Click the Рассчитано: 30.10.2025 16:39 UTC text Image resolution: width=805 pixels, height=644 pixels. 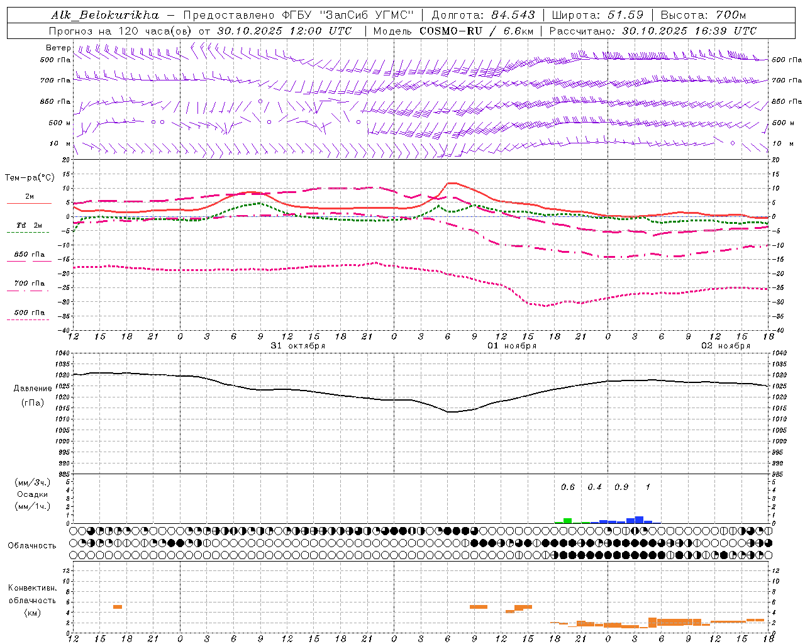click(x=653, y=31)
